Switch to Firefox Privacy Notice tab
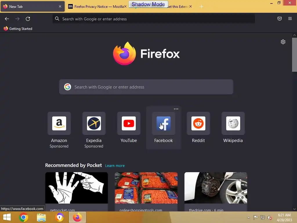The image size is (297, 223). coord(97,6)
